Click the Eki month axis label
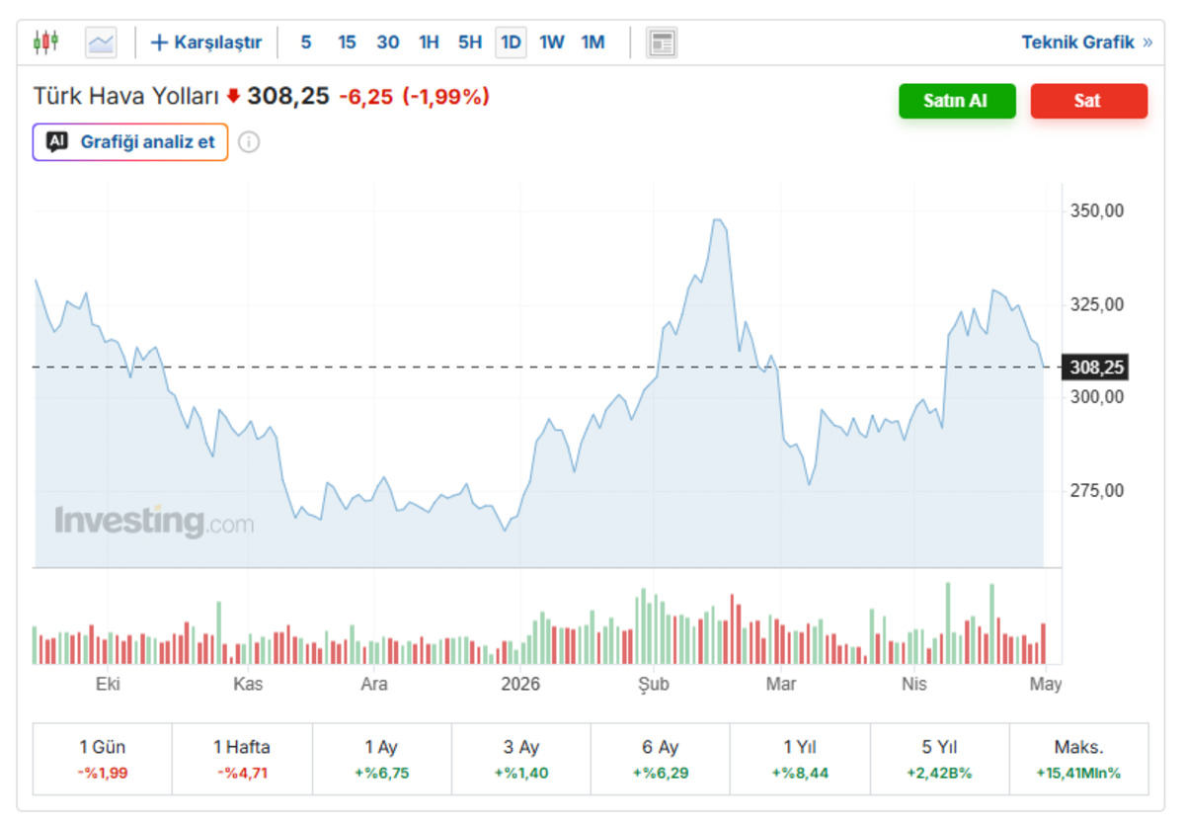This screenshot has width=1185, height=825. tap(108, 684)
